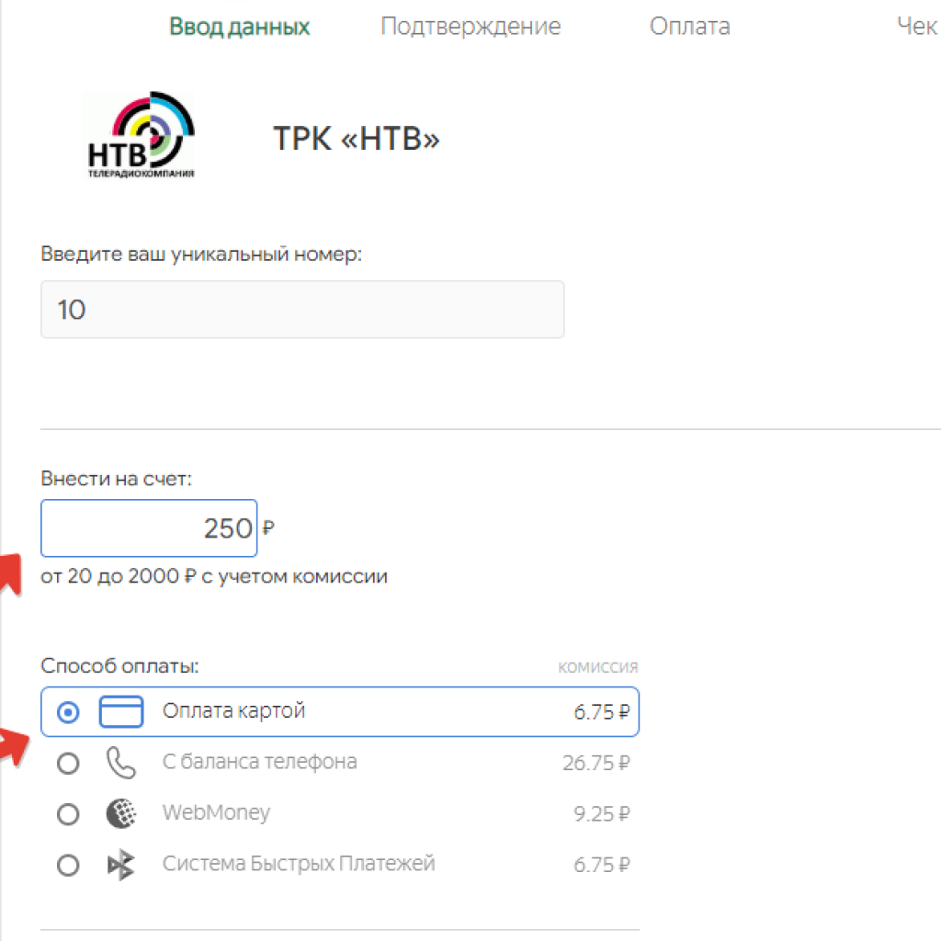Select the Система Быстрых Платежей radio button

68,866
